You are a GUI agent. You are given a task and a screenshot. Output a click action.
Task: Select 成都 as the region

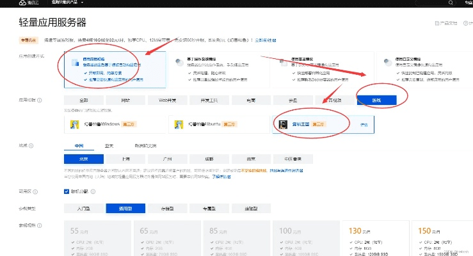(x=209, y=159)
